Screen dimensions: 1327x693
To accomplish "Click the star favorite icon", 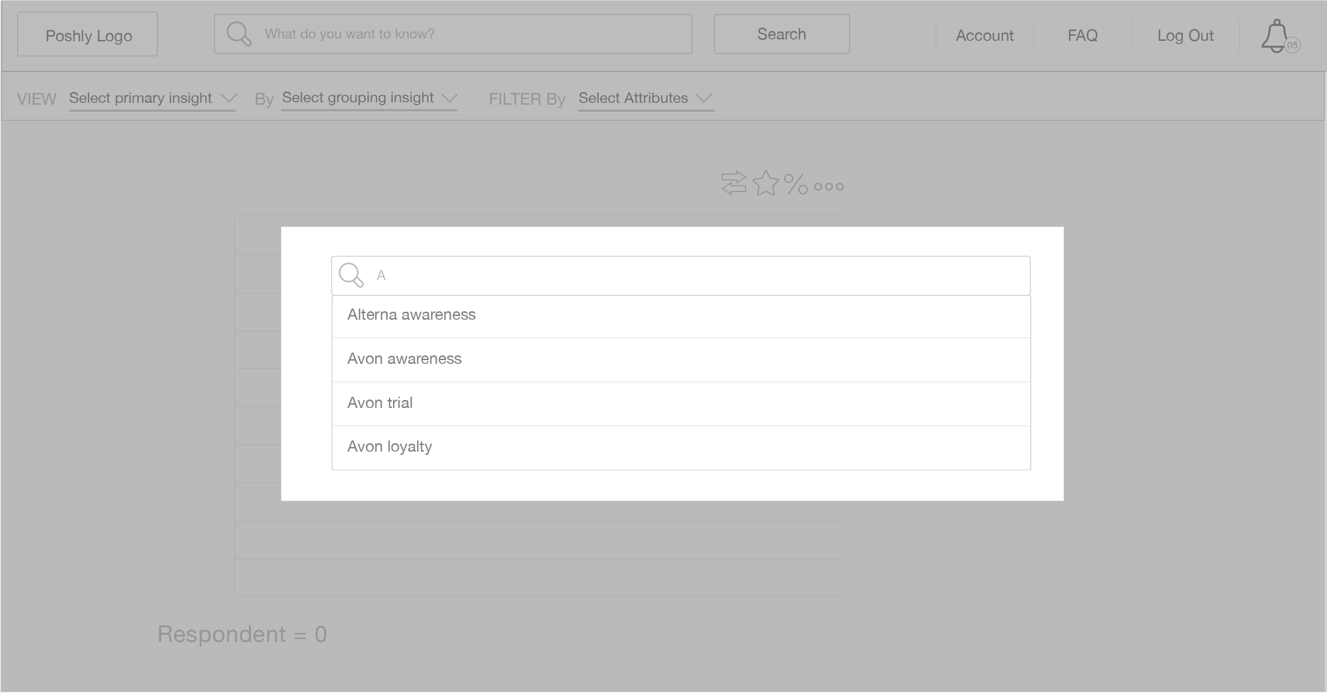I will tap(765, 183).
